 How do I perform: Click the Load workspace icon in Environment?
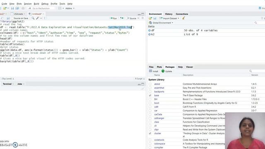click(150, 18)
